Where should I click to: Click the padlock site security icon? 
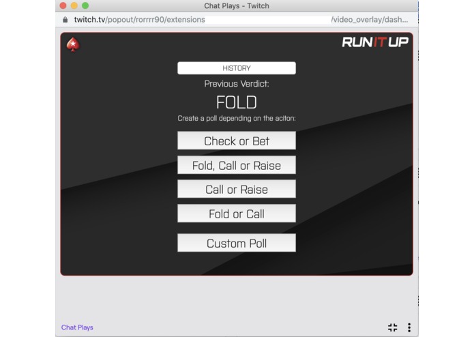[x=65, y=20]
